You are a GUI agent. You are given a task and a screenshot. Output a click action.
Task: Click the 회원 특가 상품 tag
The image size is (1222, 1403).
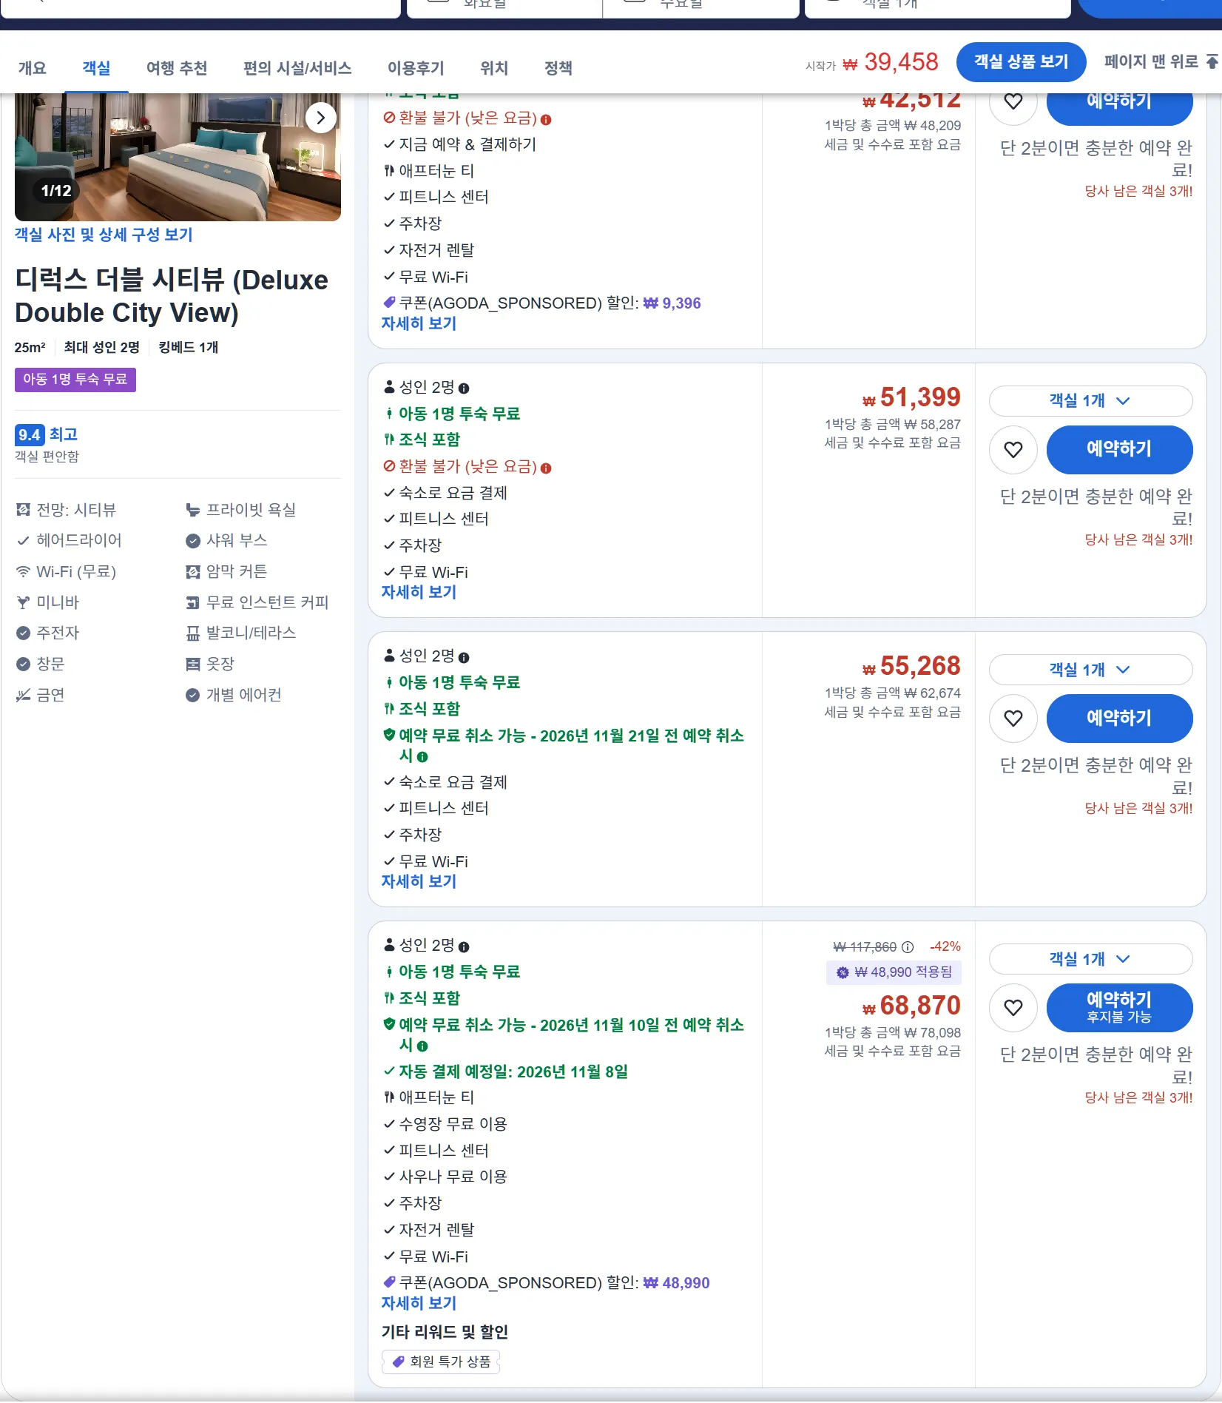click(441, 1362)
